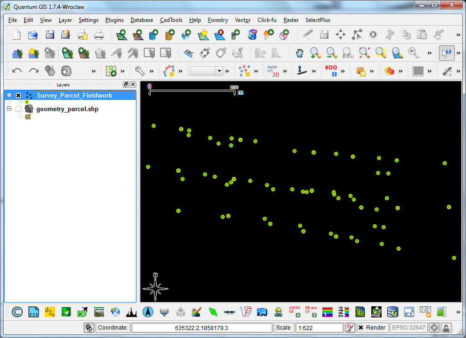The image size is (466, 338).
Task: Select the Survey_Parcel_Fieldwork layer name
Action: click(x=74, y=96)
